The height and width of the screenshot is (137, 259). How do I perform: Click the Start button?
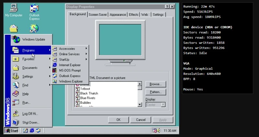coord(12,131)
